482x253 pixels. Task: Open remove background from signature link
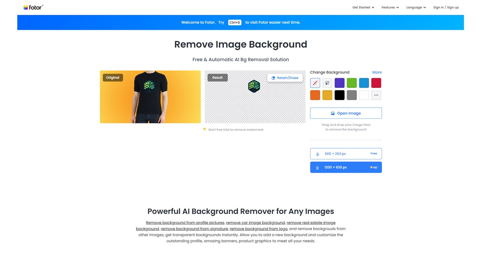click(x=194, y=229)
